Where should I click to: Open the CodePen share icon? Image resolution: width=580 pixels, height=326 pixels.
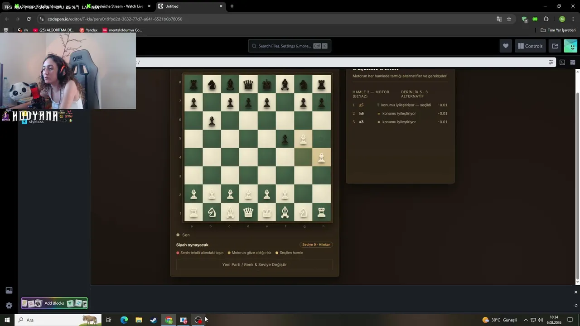click(x=555, y=46)
